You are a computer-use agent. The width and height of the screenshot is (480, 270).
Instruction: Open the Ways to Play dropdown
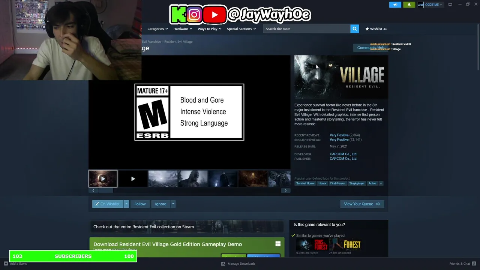[209, 29]
